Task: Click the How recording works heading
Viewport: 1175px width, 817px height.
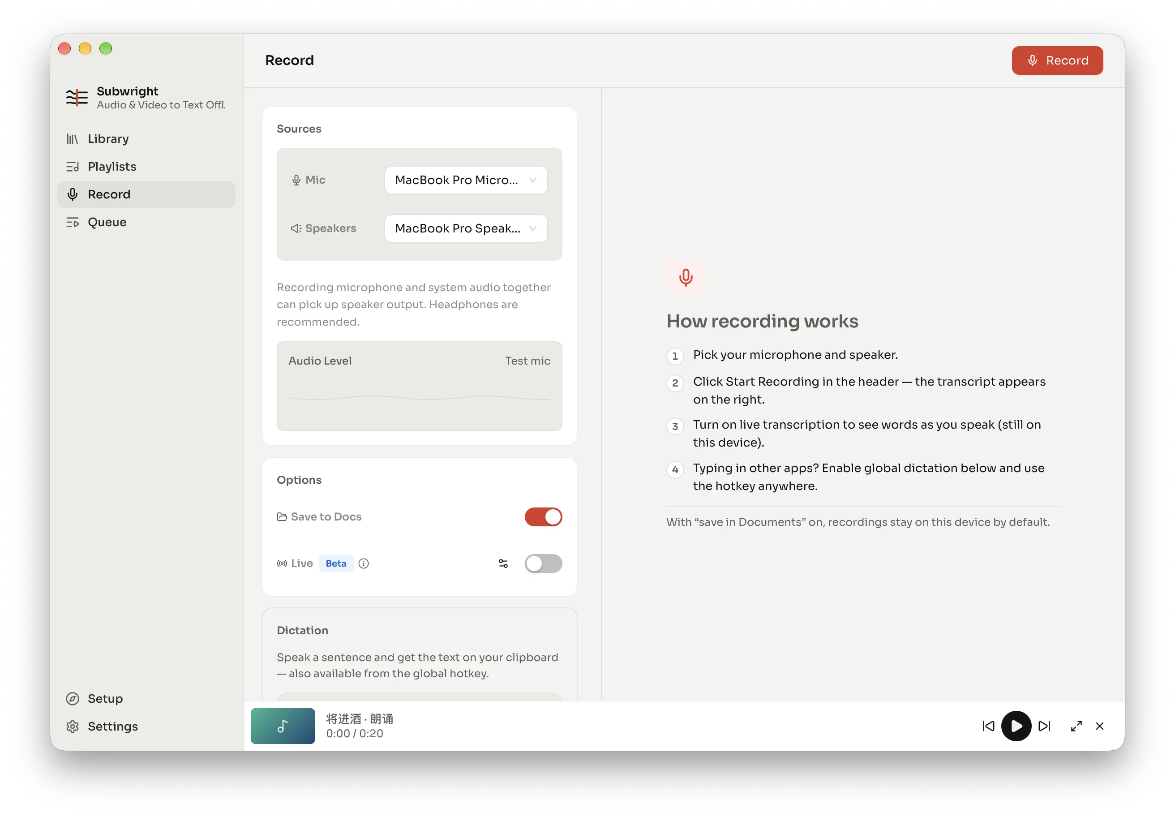Action: (762, 321)
